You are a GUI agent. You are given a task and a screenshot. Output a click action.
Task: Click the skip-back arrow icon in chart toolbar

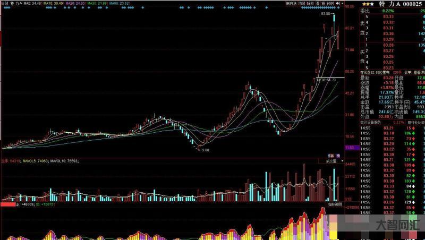[x=337, y=3]
